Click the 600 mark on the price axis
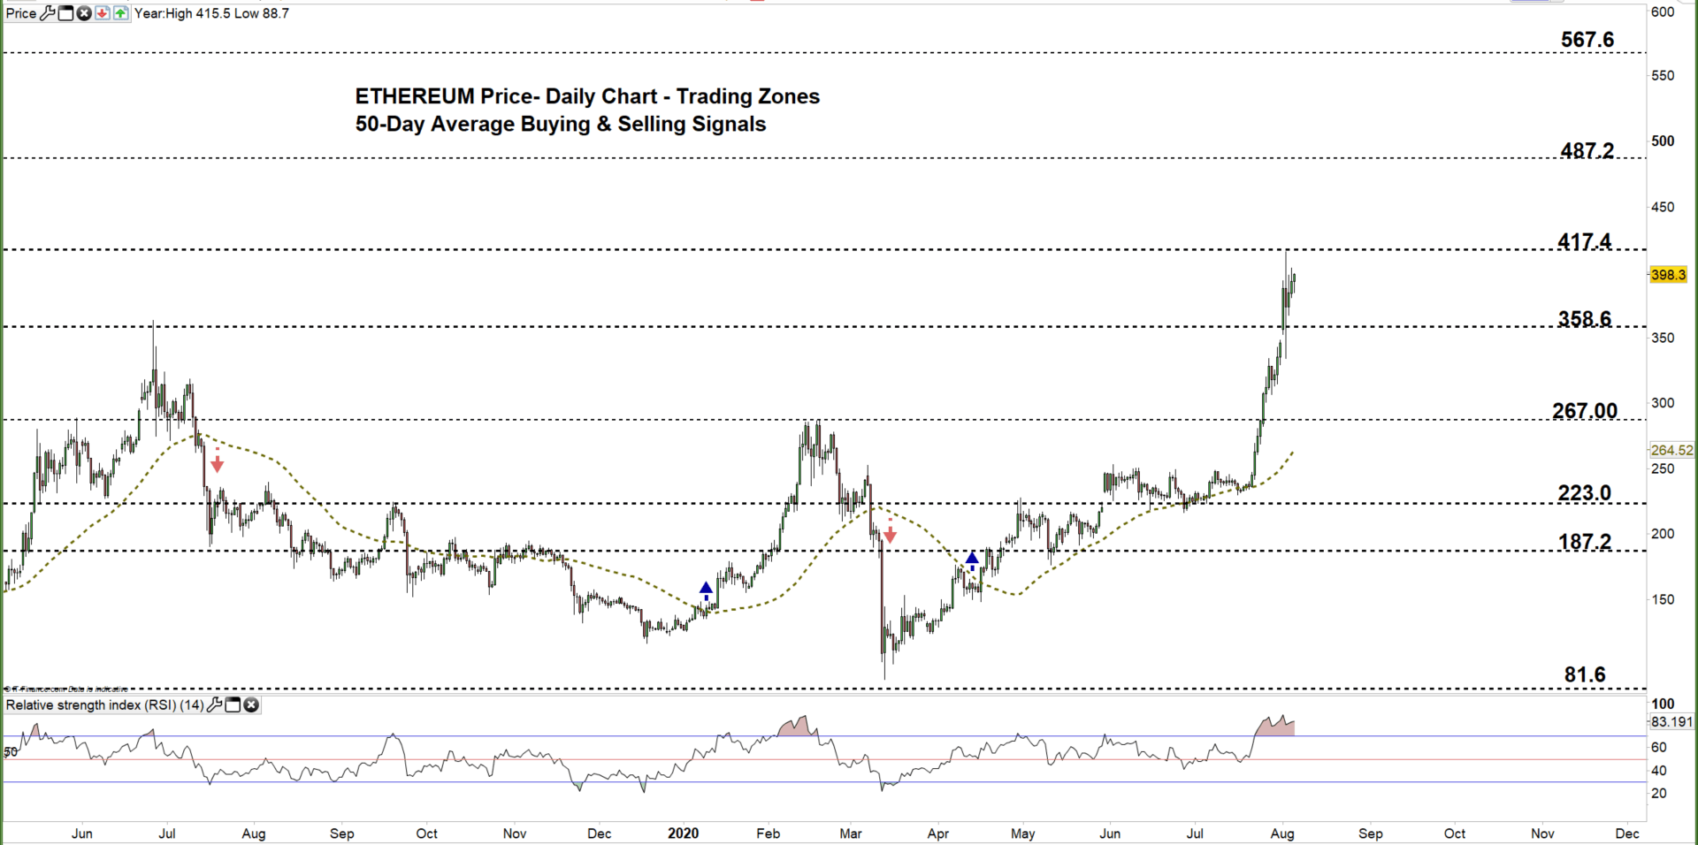This screenshot has height=845, width=1698. [1663, 12]
